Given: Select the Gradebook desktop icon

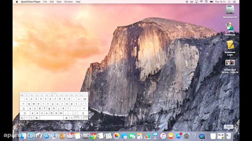Looking at the screenshot, I should coord(230,28).
